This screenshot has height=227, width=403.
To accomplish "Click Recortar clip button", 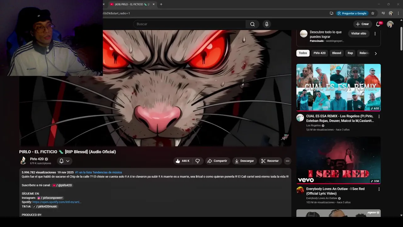I will click(x=270, y=161).
